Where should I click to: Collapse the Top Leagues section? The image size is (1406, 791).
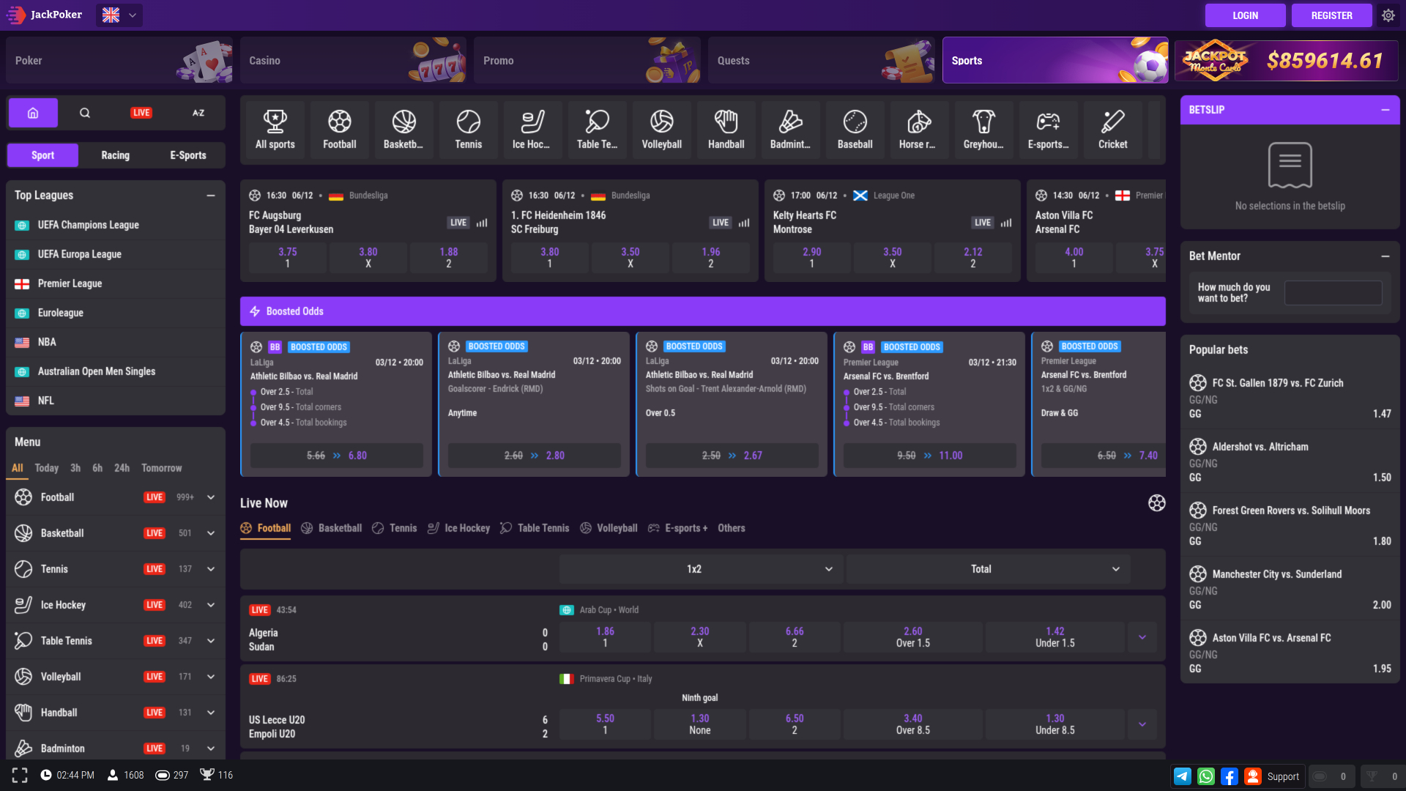(211, 195)
